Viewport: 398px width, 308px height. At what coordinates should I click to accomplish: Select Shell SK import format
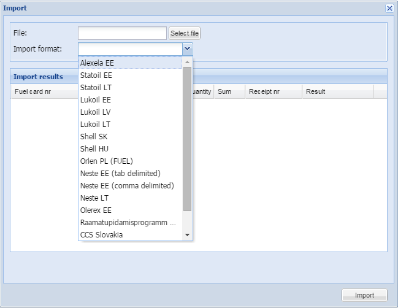pyautogui.click(x=94, y=136)
